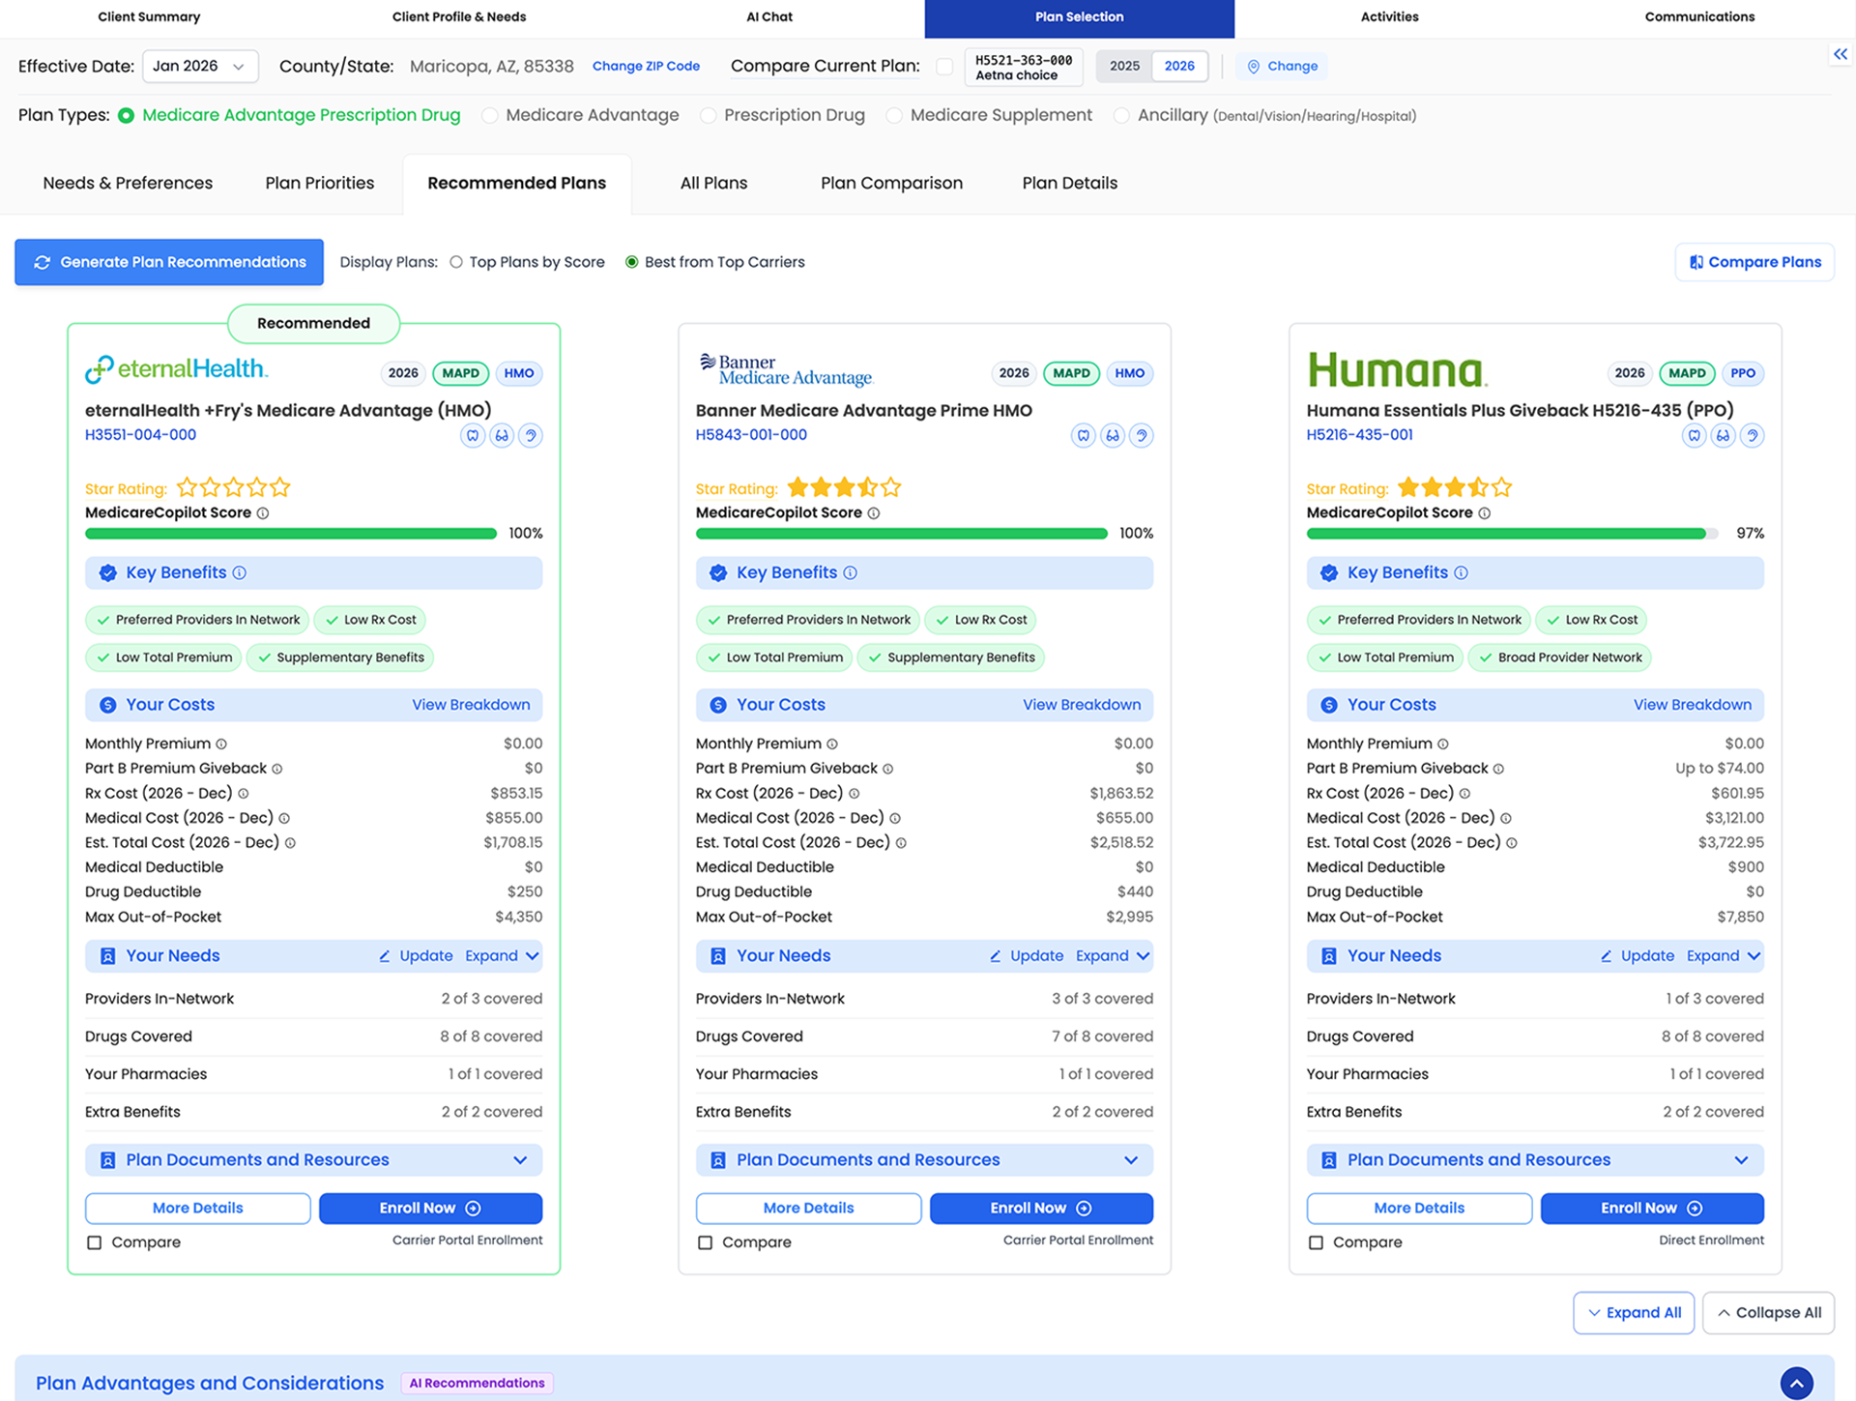Image resolution: width=1856 pixels, height=1401 pixels.
Task: Tick the Compare Current Plan checkbox
Action: [944, 67]
